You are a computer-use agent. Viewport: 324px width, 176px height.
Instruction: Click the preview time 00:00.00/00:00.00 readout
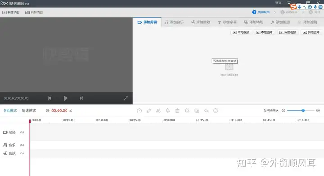click(x=16, y=98)
